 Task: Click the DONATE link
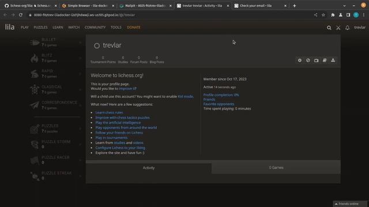(134, 28)
